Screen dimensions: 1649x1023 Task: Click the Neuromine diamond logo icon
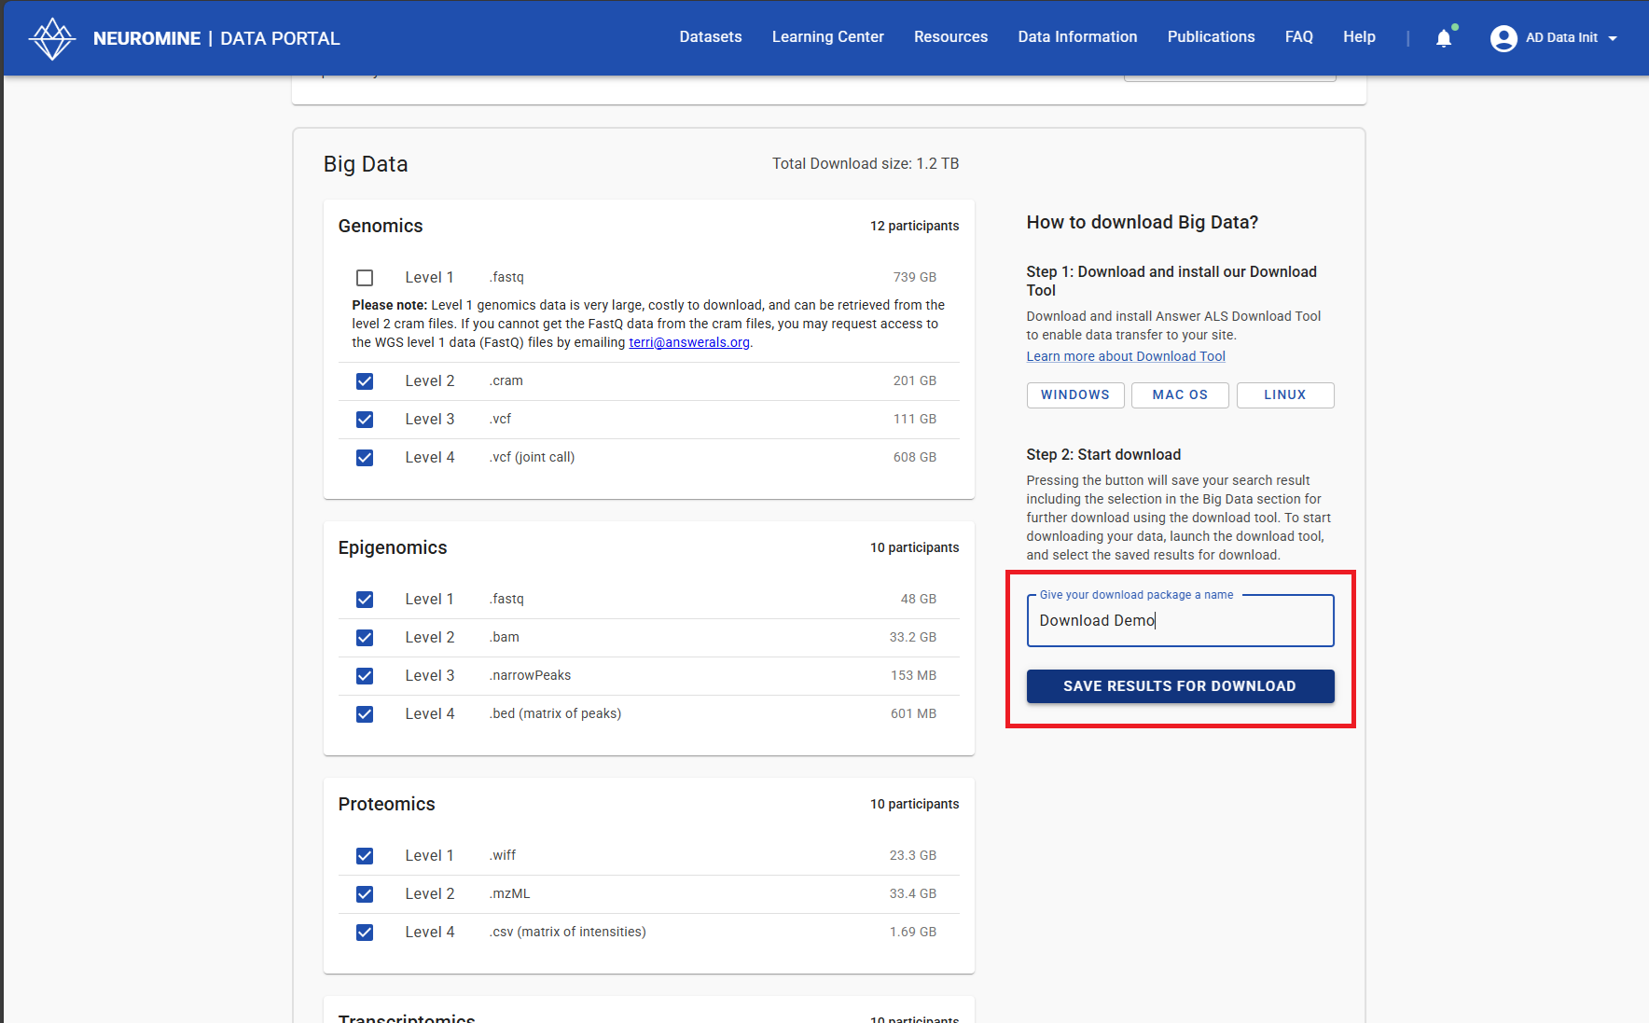tap(52, 38)
